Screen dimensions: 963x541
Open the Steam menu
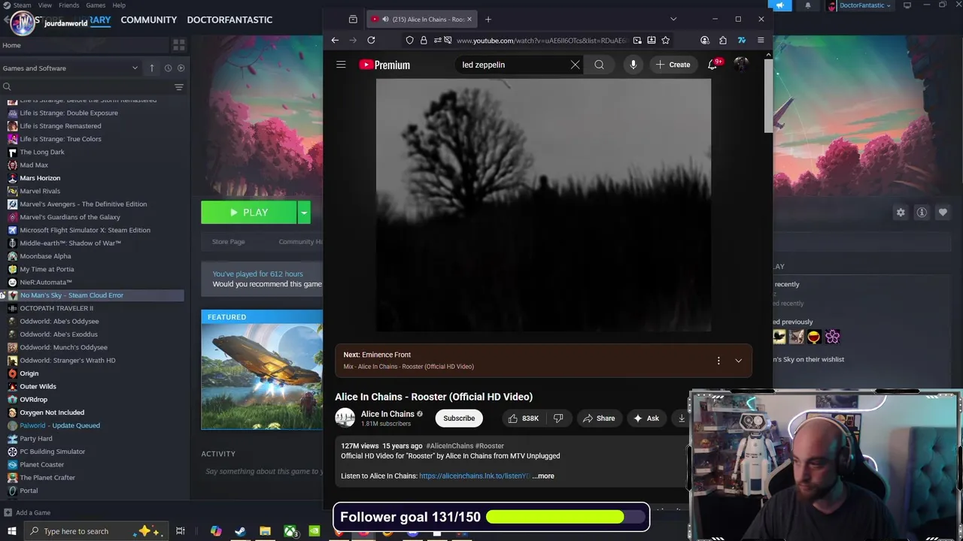coord(22,5)
